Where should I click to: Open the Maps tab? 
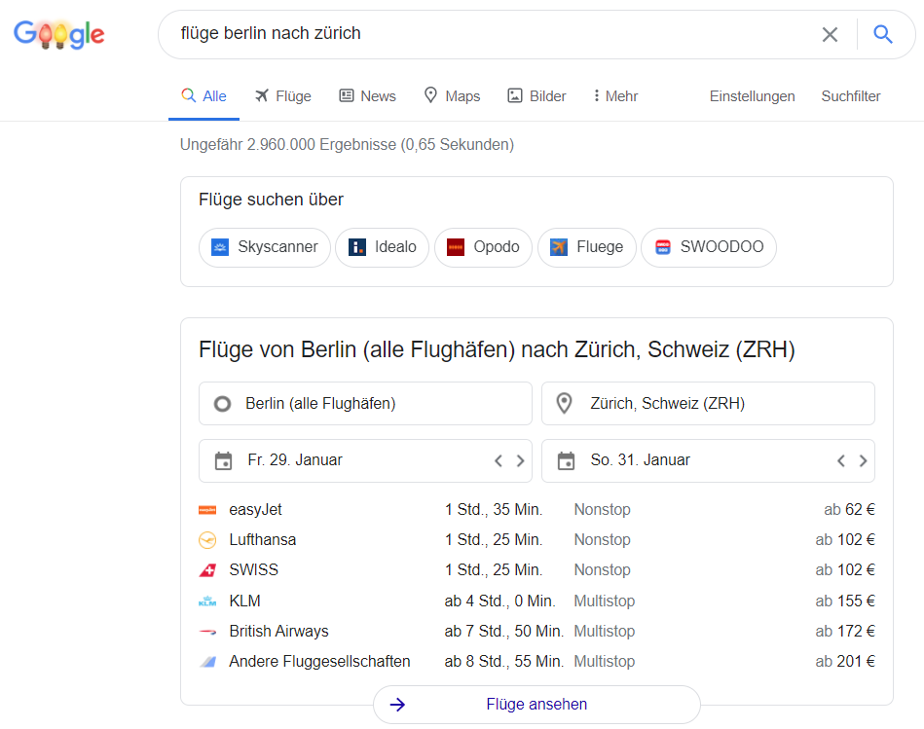click(452, 96)
